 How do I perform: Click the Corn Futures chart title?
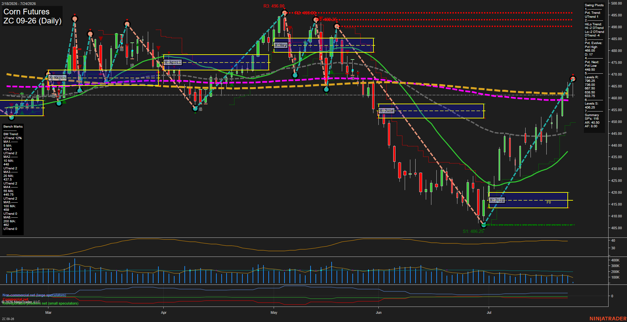(26, 12)
